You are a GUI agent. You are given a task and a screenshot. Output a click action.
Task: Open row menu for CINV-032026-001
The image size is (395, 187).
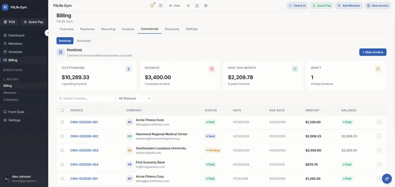pos(379,122)
